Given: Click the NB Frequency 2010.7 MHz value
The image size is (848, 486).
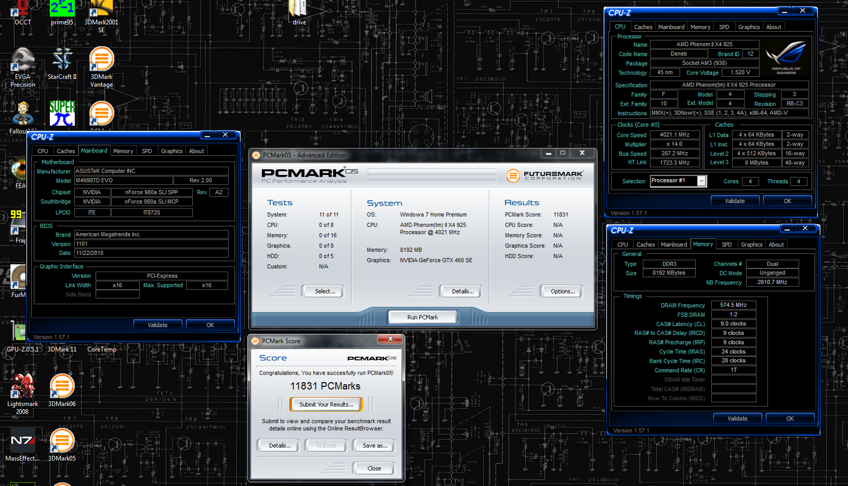Looking at the screenshot, I should pyautogui.click(x=772, y=282).
